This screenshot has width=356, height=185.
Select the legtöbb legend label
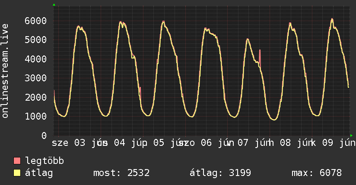coord(44,161)
